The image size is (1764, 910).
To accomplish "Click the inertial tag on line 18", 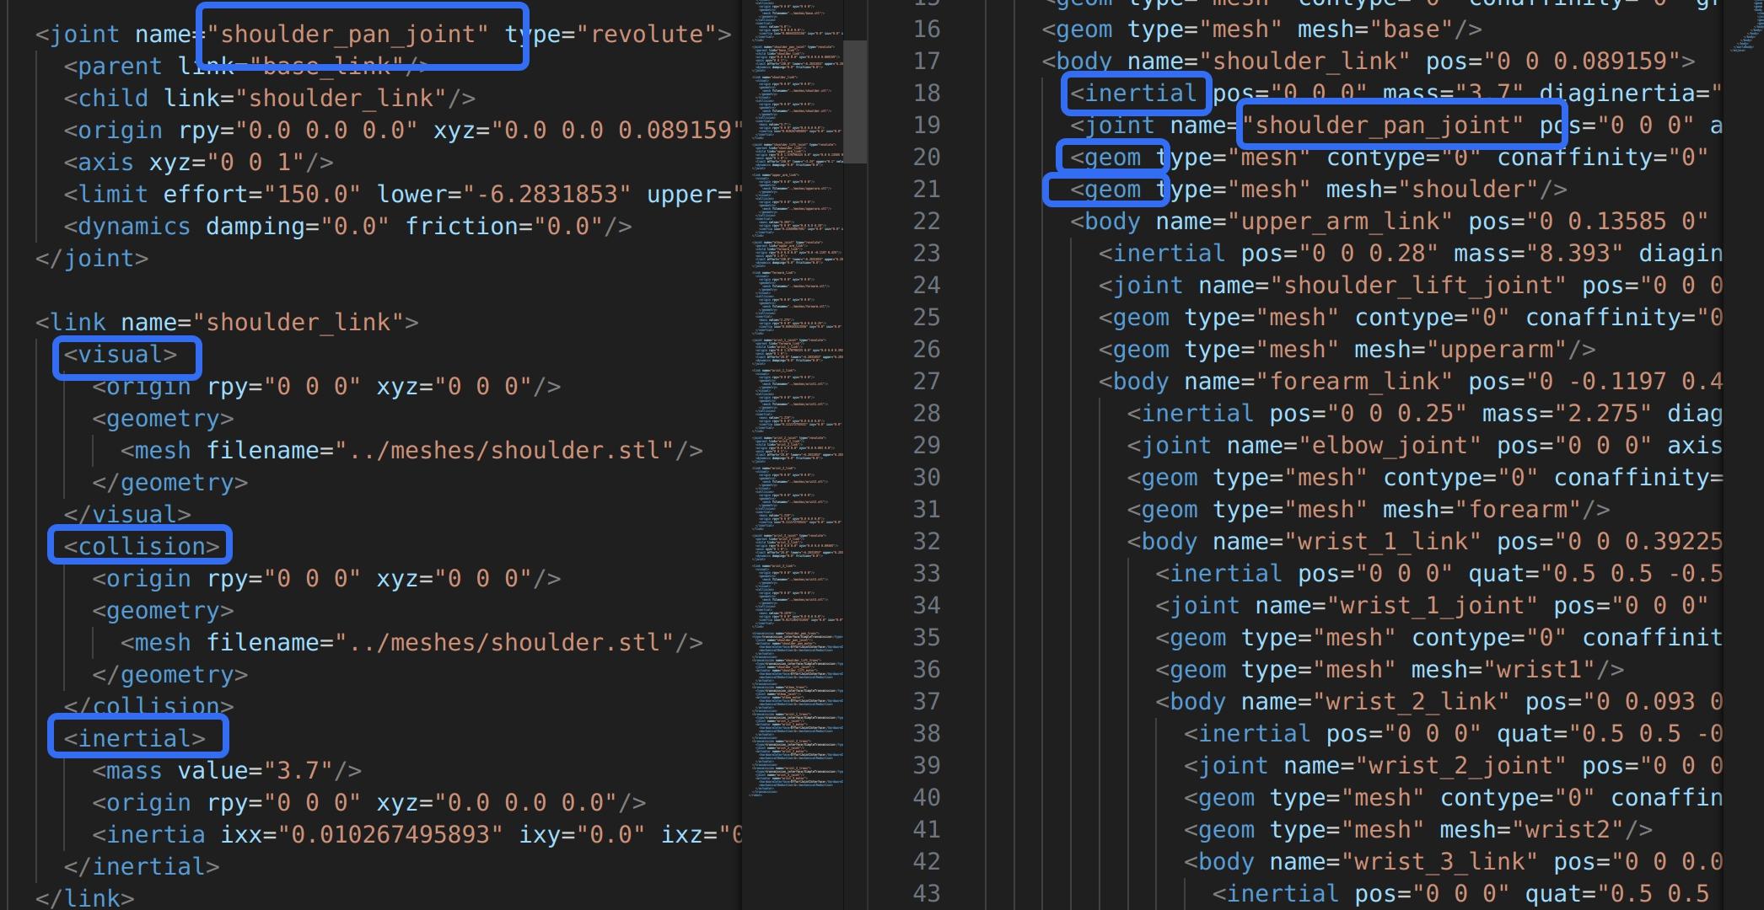I will tap(1135, 93).
